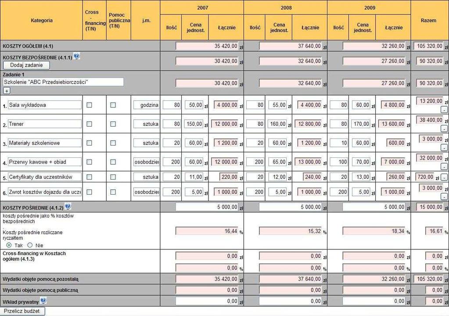Click Dodaj zadanie button
This screenshot has height=316, width=449.
(26, 65)
